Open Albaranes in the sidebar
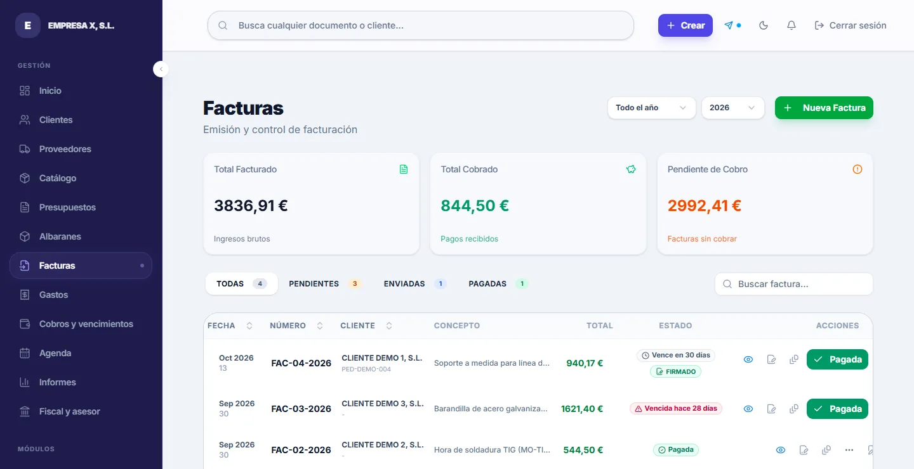 pos(81,236)
